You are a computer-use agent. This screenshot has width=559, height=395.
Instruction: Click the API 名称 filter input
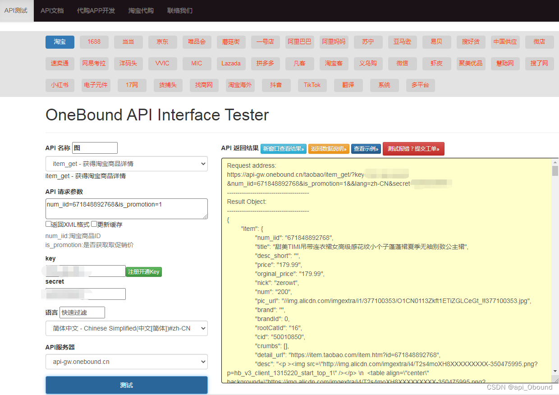95,148
